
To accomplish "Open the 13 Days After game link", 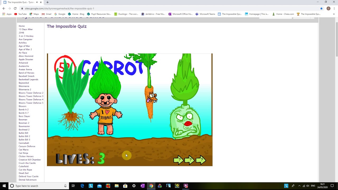I will click(26, 29).
